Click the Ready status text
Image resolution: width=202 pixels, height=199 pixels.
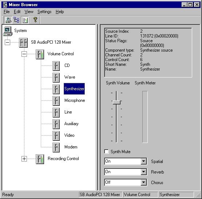click(x=8, y=195)
